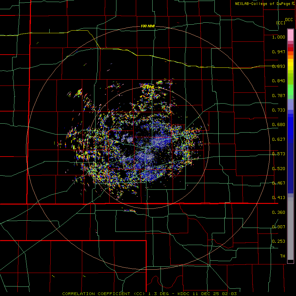
Task: Select the 1.000 scale value
Action: tap(279, 37)
